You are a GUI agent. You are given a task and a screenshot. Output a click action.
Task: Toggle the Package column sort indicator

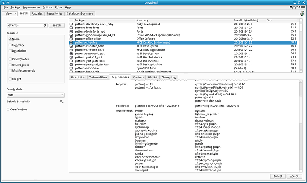[x=73, y=20]
